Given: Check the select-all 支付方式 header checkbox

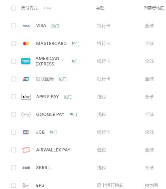Looking at the screenshot, I should pos(14,8).
